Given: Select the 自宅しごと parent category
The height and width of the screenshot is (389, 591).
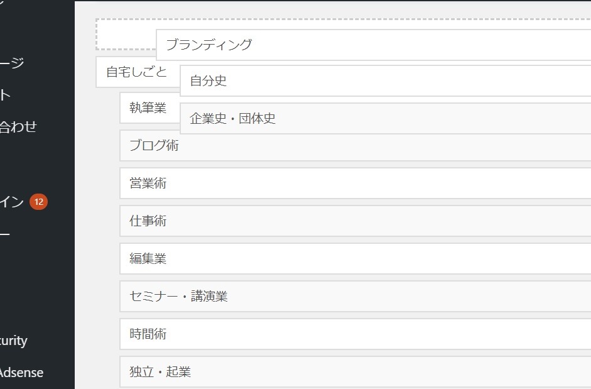Looking at the screenshot, I should [x=138, y=72].
